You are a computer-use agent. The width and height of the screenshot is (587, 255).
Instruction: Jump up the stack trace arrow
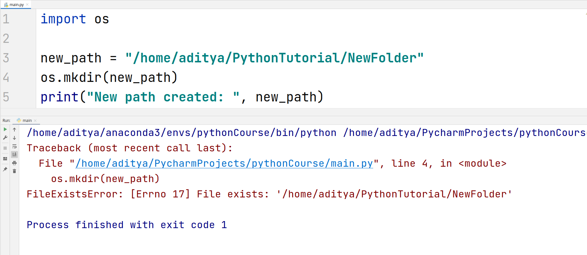pos(14,130)
